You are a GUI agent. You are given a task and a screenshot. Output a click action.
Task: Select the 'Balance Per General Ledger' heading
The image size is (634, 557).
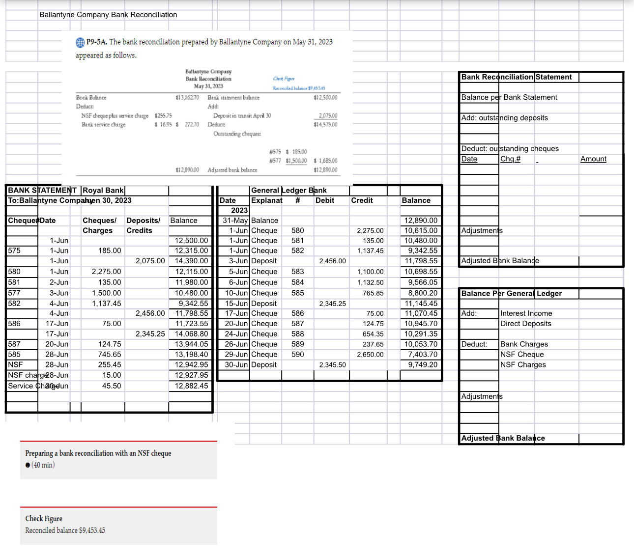click(511, 293)
